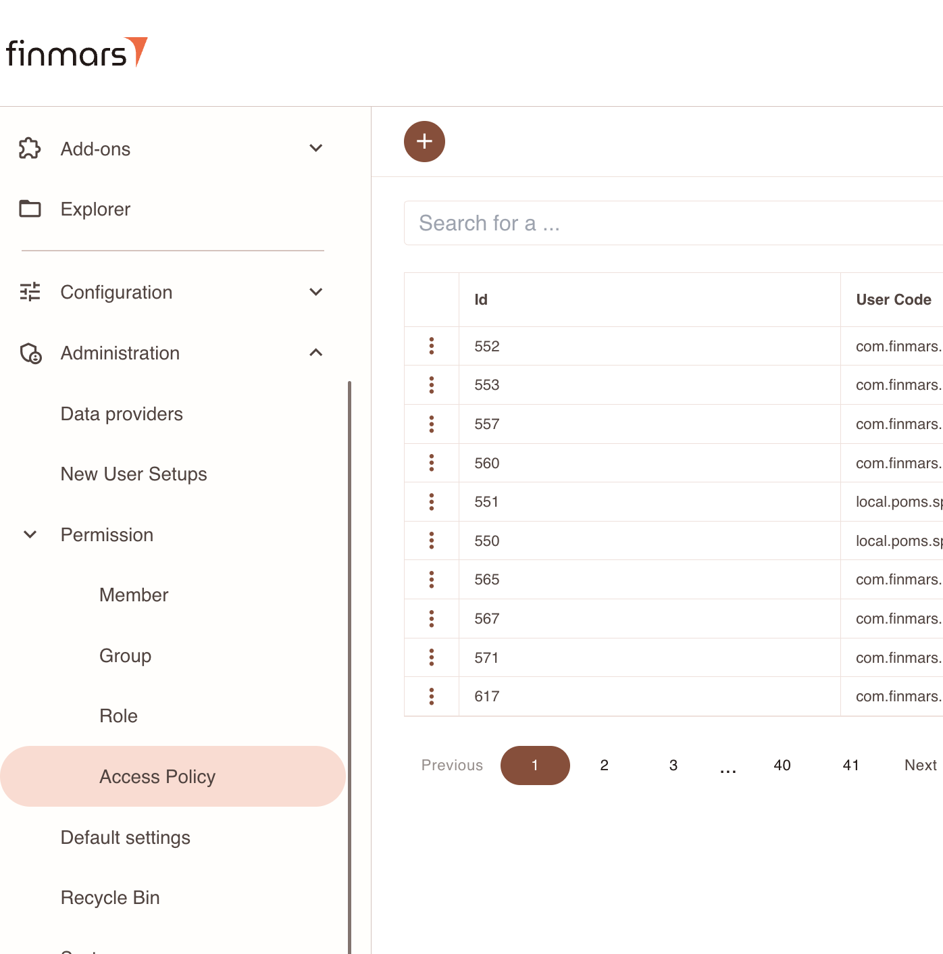This screenshot has height=954, width=943.
Task: Open Recycle Bin from sidebar
Action: [110, 897]
